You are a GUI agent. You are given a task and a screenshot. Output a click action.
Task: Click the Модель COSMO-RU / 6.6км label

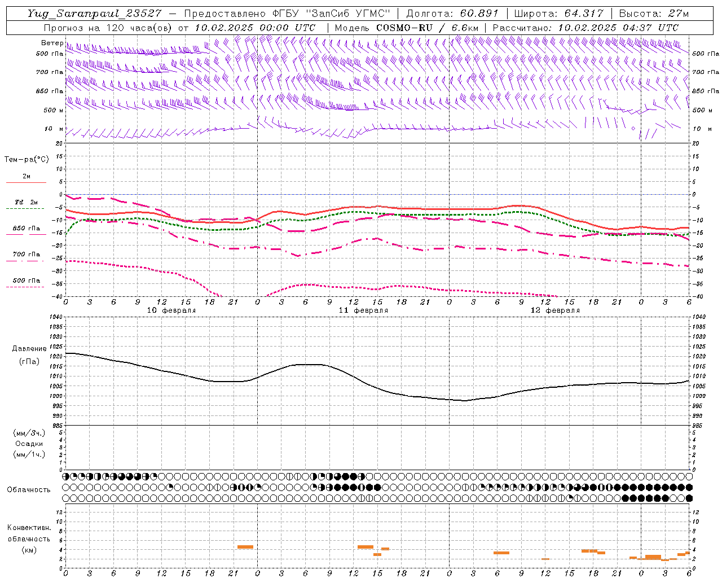coord(407,28)
